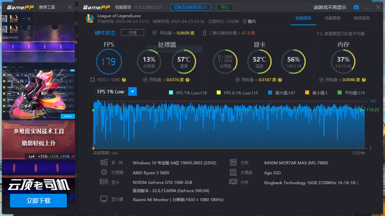Click the help icon next to 1920 x 1080

(124, 80)
